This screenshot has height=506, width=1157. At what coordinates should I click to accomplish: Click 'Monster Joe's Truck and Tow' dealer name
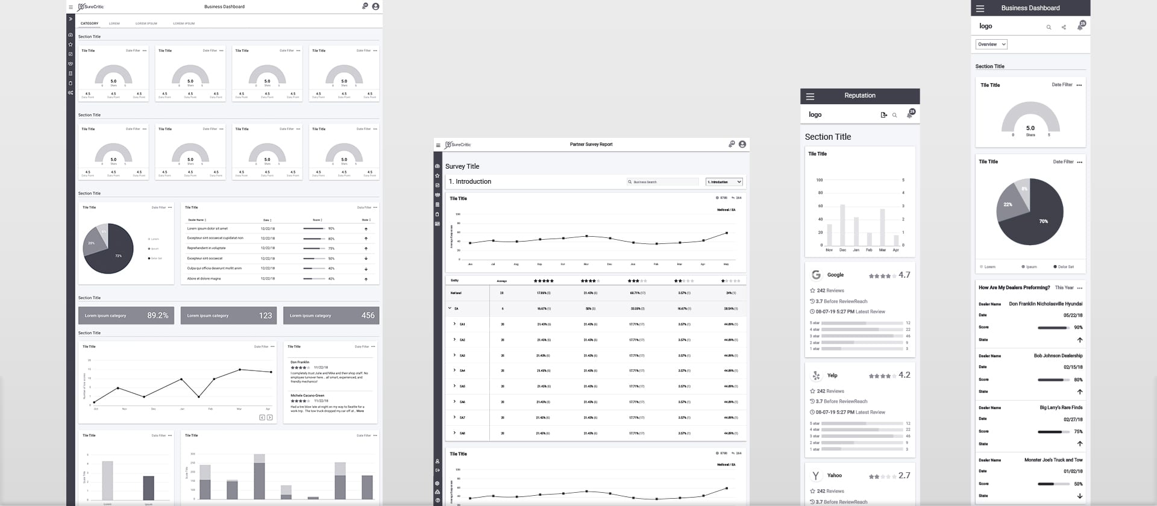1053,460
